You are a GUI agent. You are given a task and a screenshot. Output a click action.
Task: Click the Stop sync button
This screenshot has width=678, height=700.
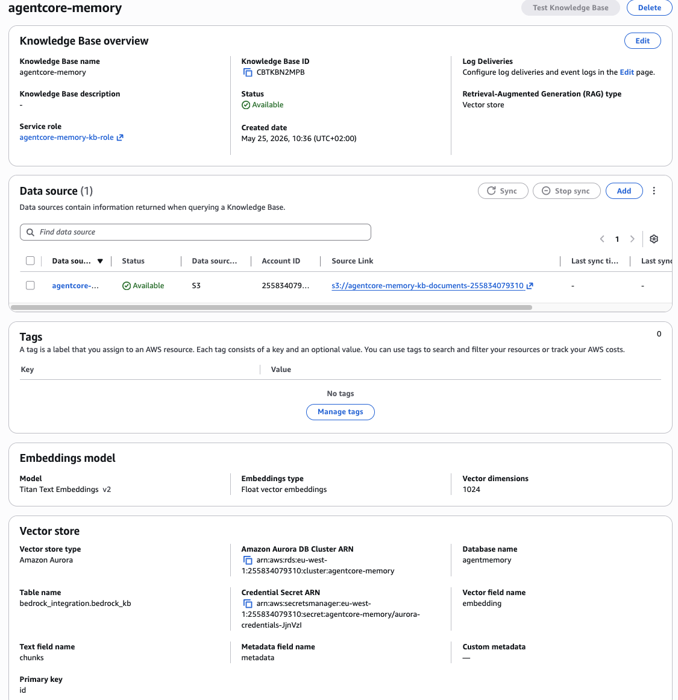point(567,191)
